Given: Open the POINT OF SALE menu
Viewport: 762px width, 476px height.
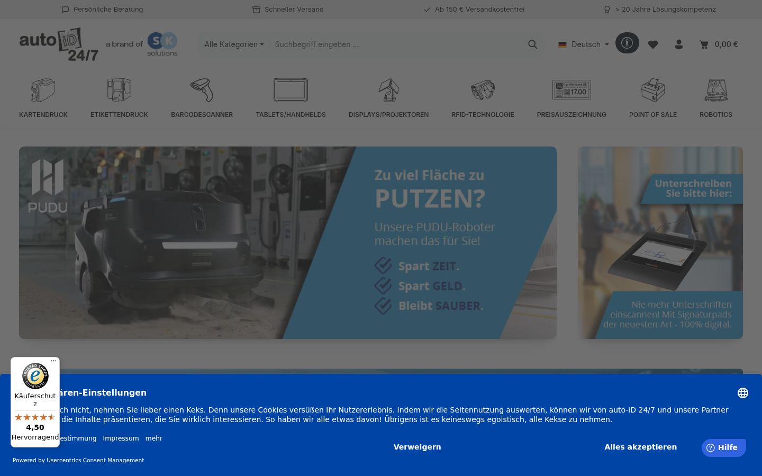Looking at the screenshot, I should pos(653,115).
